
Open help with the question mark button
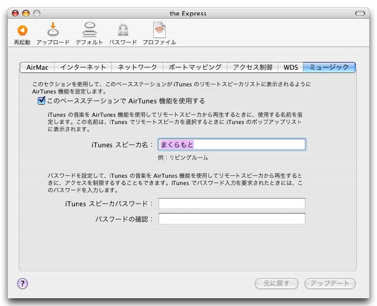22,284
